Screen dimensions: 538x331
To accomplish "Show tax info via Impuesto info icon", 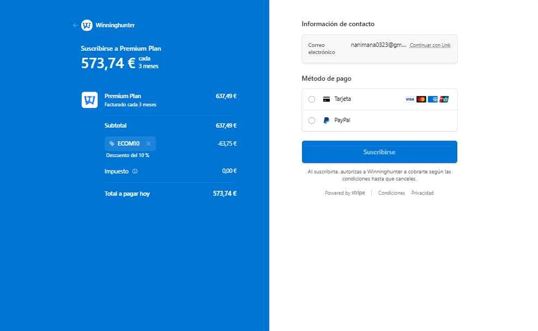I will pyautogui.click(x=135, y=171).
